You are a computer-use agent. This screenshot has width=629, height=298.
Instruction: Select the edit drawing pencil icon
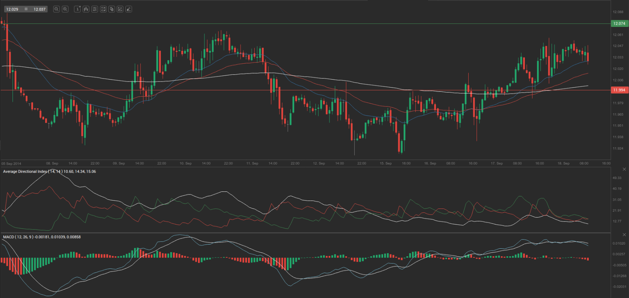pos(120,9)
